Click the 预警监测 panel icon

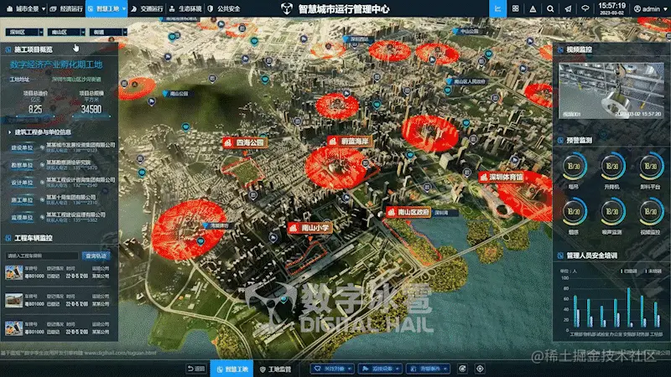pos(560,140)
